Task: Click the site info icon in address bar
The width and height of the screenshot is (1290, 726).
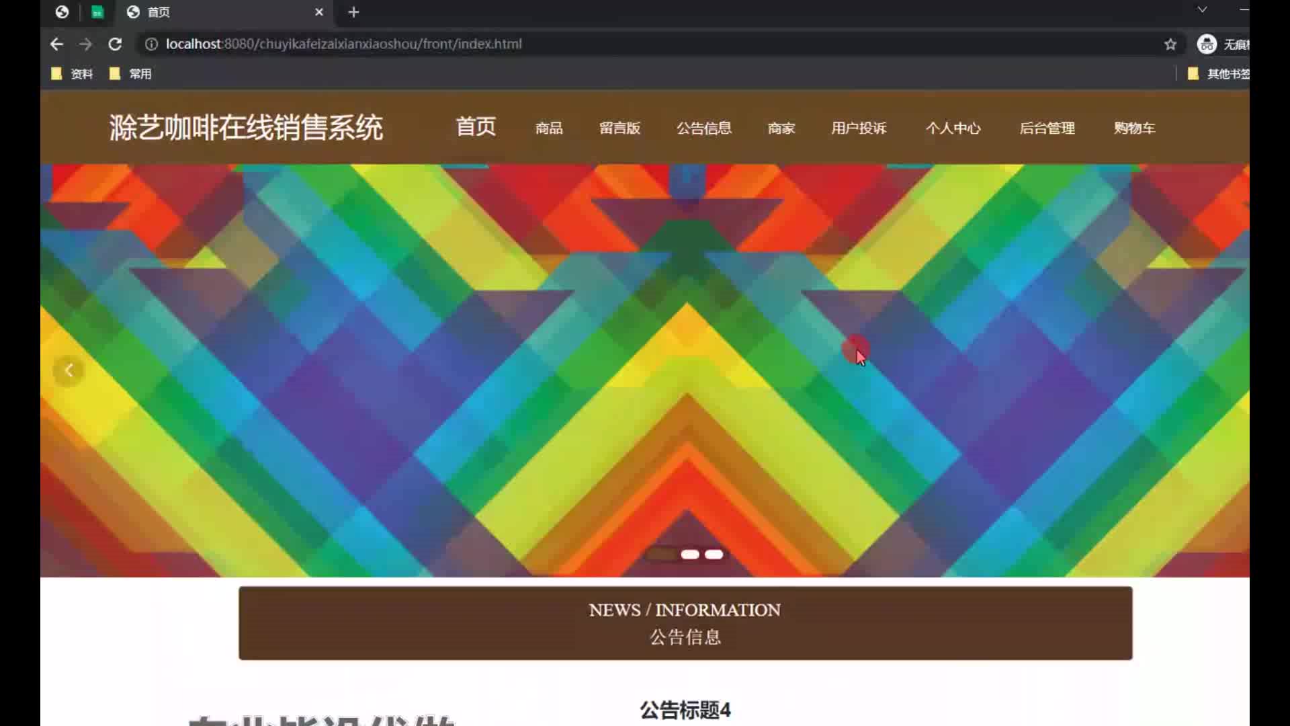Action: 152,44
